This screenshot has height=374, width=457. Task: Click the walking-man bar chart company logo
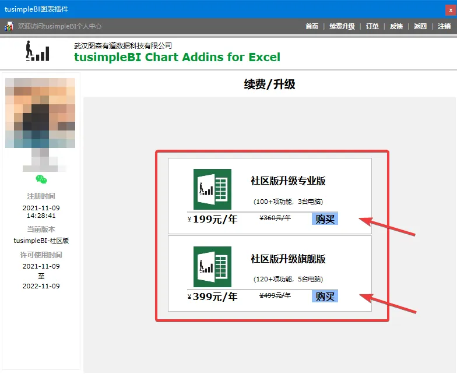(37, 51)
